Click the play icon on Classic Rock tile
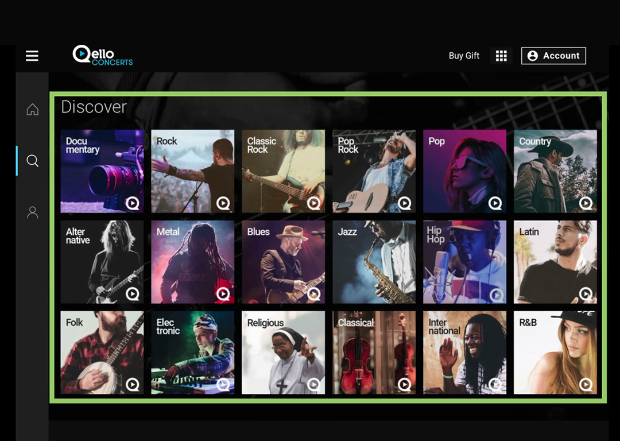This screenshot has width=620, height=441. 313,203
